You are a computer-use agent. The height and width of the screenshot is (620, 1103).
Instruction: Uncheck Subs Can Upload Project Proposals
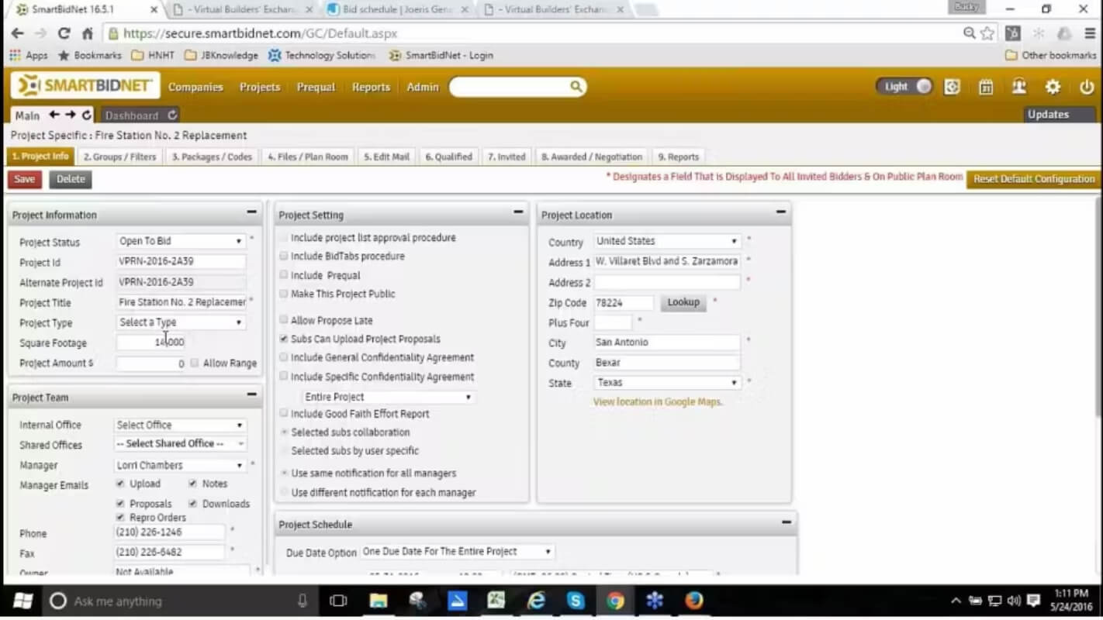pos(284,339)
